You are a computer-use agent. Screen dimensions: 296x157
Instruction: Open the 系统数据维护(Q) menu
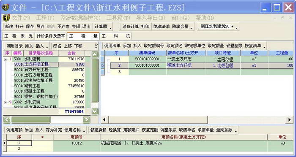click(x=80, y=18)
